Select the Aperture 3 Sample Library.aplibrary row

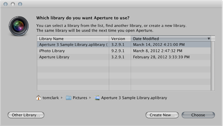[124, 45]
